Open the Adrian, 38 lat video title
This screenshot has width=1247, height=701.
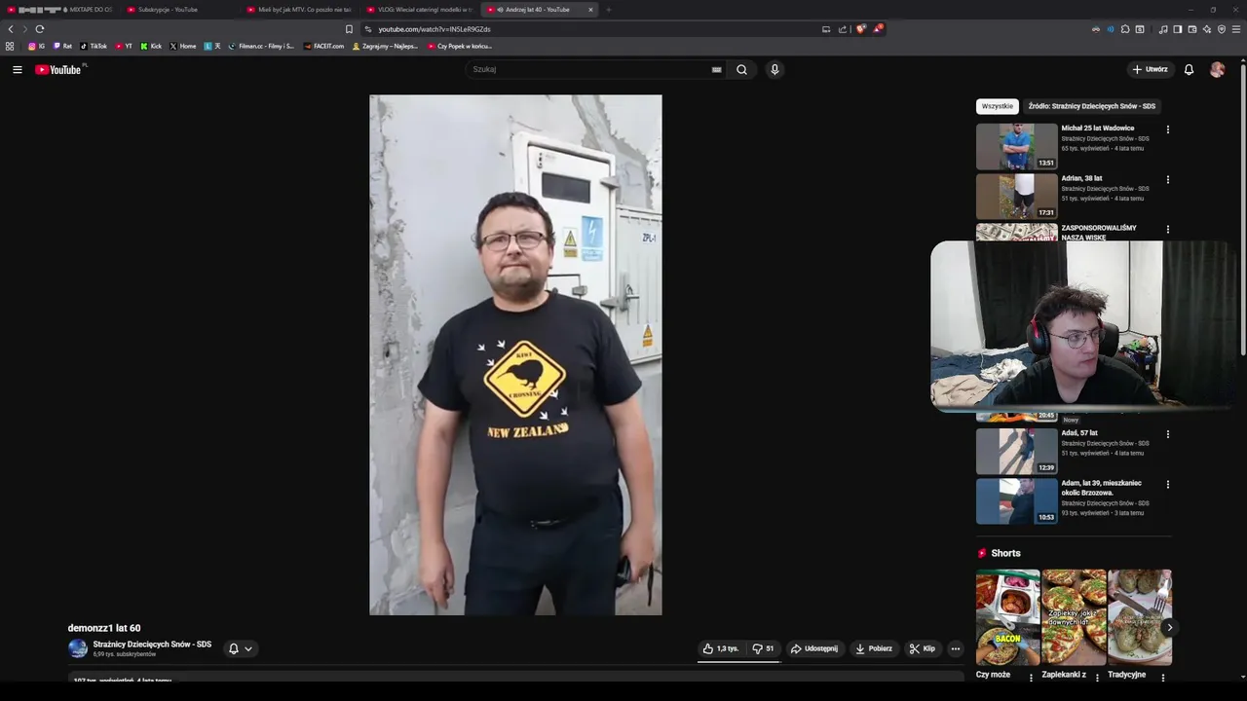click(x=1081, y=178)
